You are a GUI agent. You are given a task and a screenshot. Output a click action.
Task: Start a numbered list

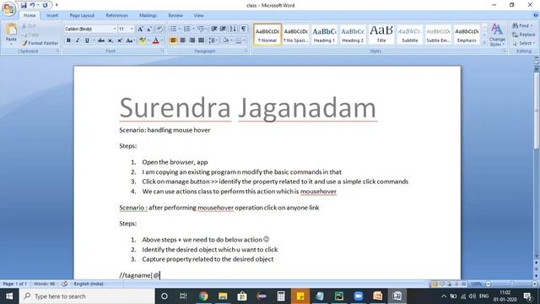coord(186,29)
